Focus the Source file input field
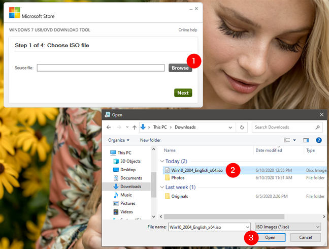 point(101,68)
